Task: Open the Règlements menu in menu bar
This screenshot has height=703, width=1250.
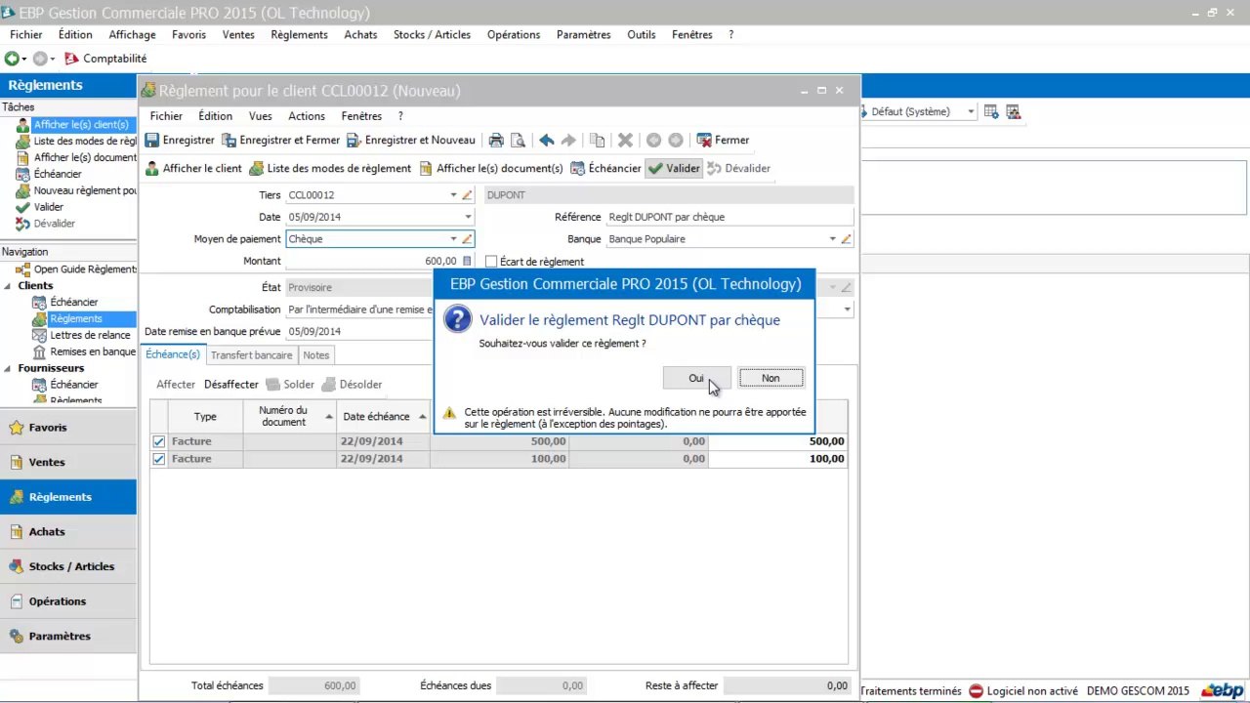Action: 299,34
